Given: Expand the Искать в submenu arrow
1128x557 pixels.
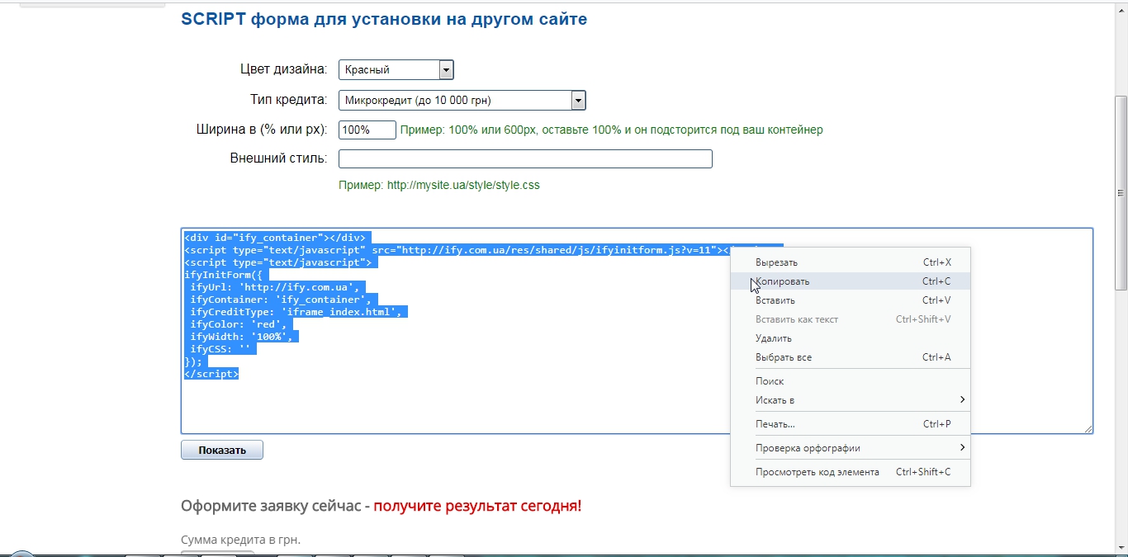Looking at the screenshot, I should point(962,400).
